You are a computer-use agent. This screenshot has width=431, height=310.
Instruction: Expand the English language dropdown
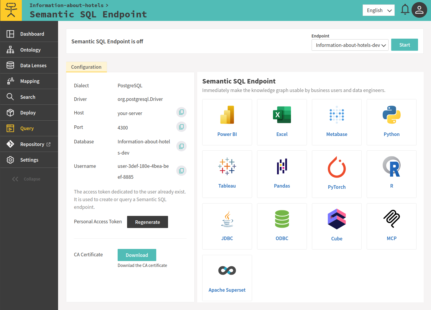379,10
